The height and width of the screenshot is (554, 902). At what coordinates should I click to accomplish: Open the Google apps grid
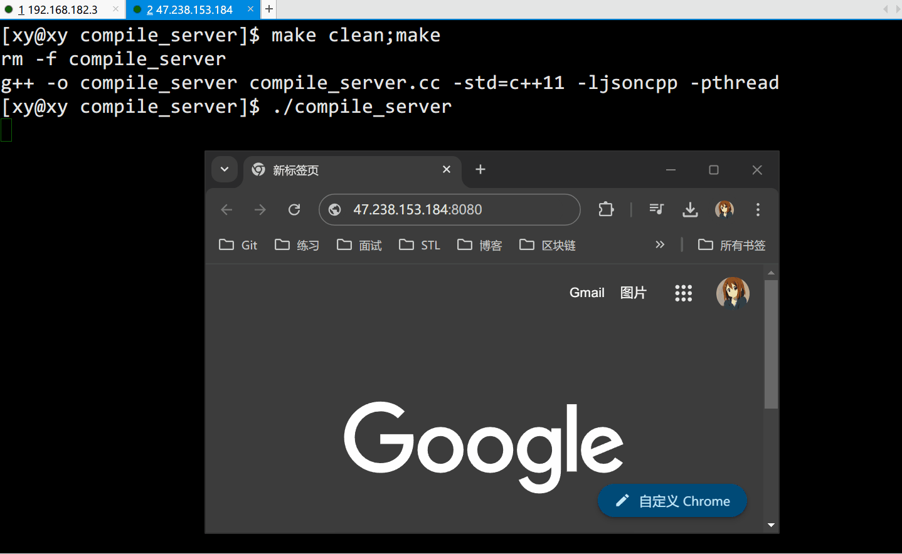tap(683, 293)
